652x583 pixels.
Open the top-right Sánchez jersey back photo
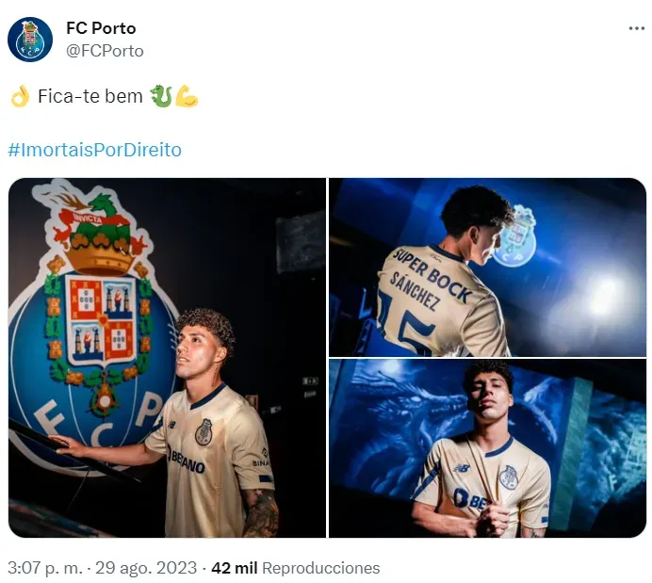(487, 267)
